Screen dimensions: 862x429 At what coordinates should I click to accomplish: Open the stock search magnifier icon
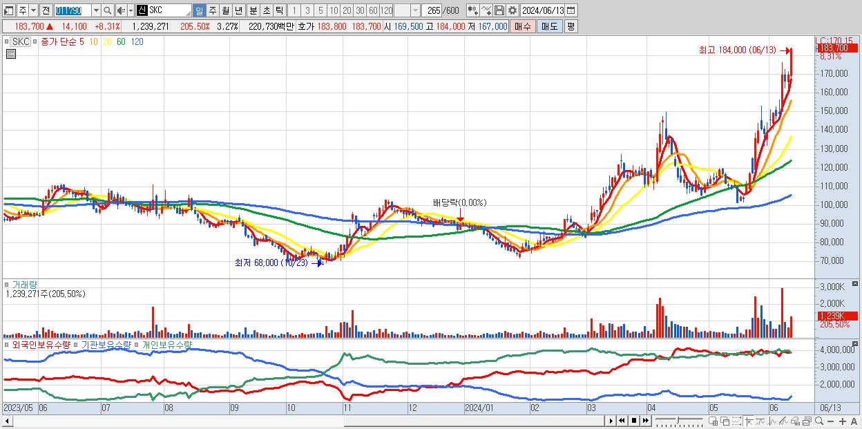108,10
